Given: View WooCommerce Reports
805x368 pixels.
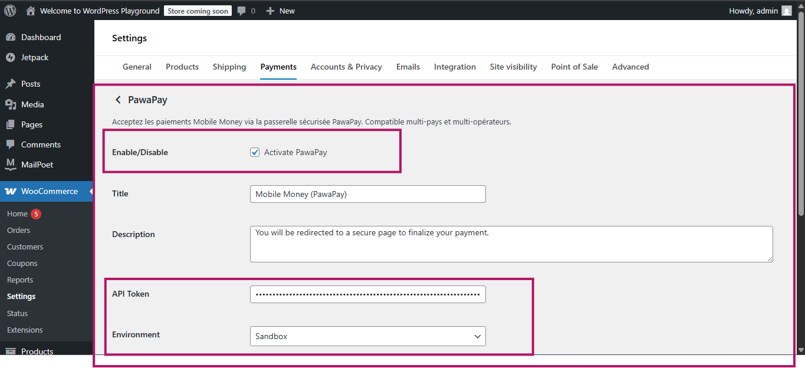Looking at the screenshot, I should pyautogui.click(x=20, y=280).
